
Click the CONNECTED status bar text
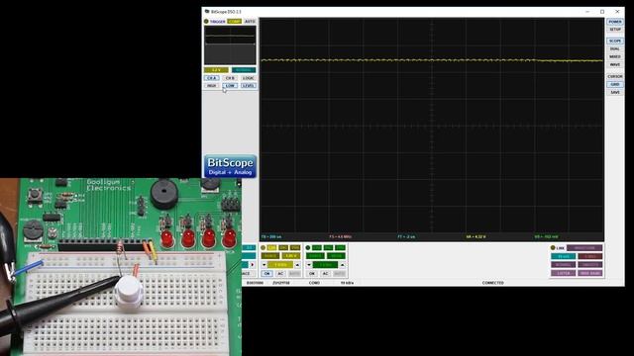click(x=493, y=283)
